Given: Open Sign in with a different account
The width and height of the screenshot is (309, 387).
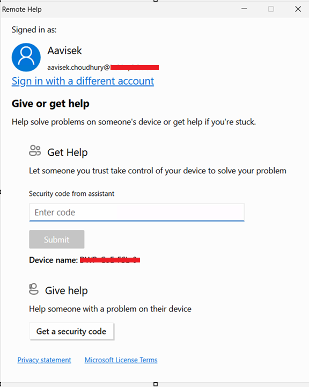Looking at the screenshot, I should (x=83, y=81).
